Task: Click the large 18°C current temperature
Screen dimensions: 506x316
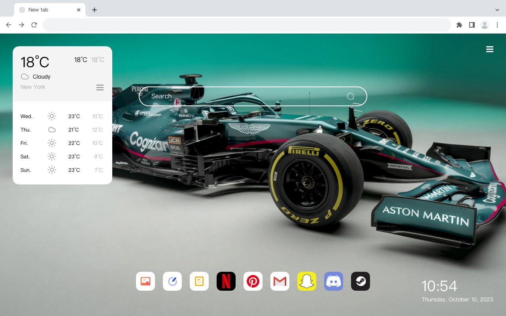Action: (x=35, y=62)
